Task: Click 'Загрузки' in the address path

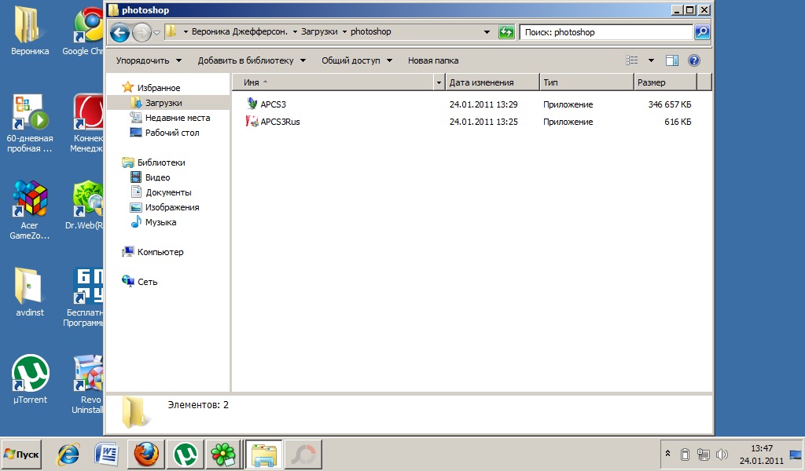Action: click(319, 31)
